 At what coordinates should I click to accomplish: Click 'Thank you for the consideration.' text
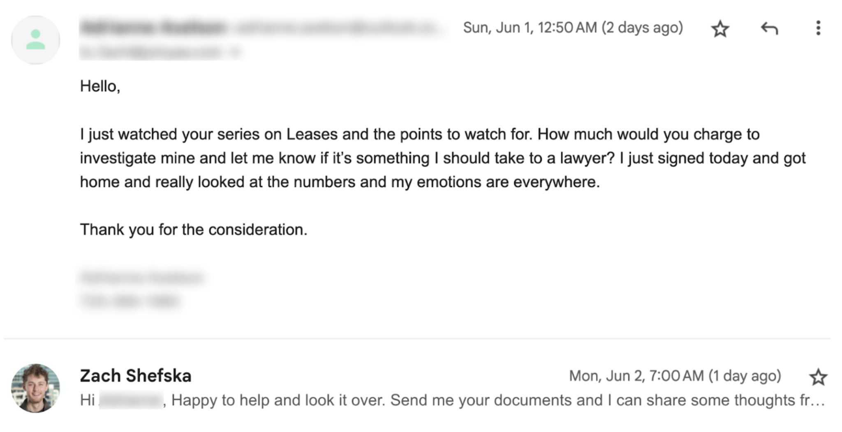coord(193,230)
